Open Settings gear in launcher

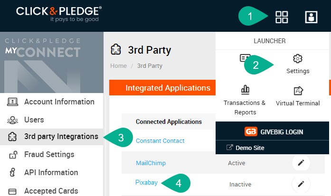[298, 58]
